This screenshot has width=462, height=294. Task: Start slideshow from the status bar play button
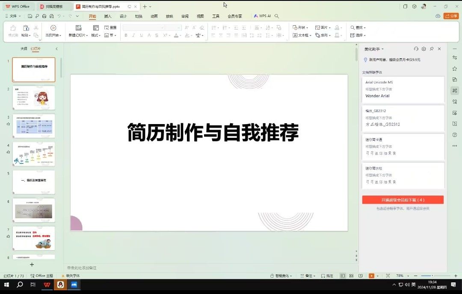(x=371, y=276)
